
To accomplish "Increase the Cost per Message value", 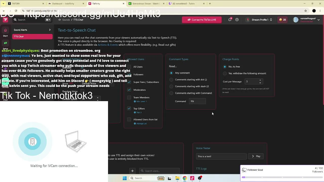I will (260, 80).
